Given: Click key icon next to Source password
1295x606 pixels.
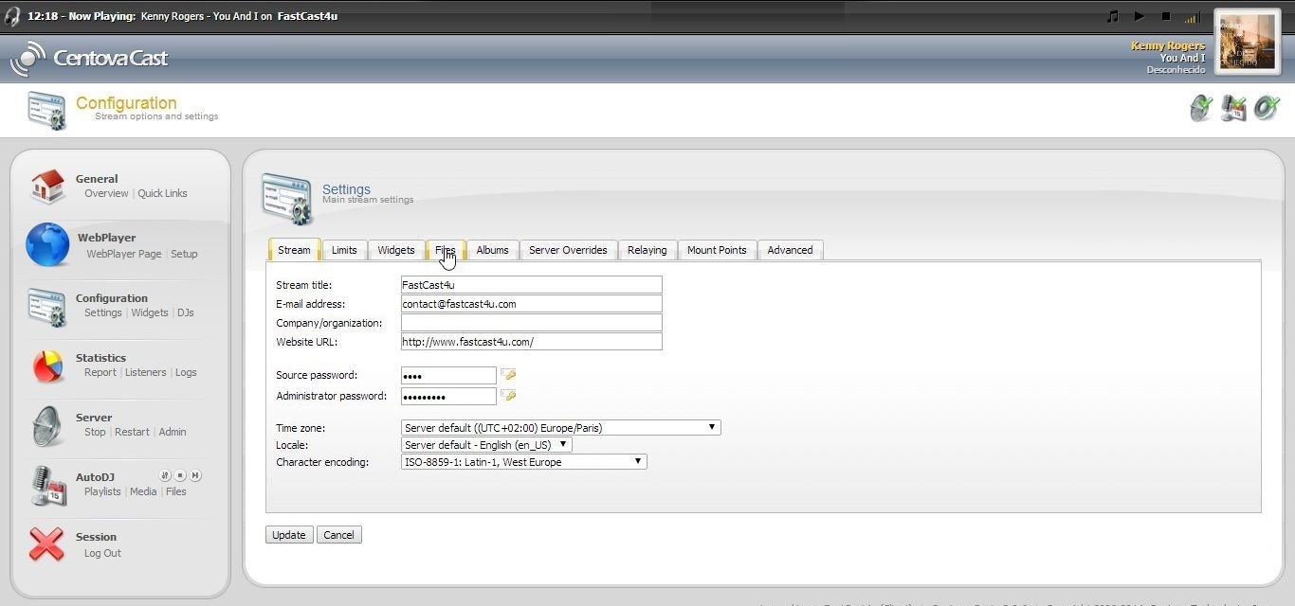Looking at the screenshot, I should [x=508, y=375].
